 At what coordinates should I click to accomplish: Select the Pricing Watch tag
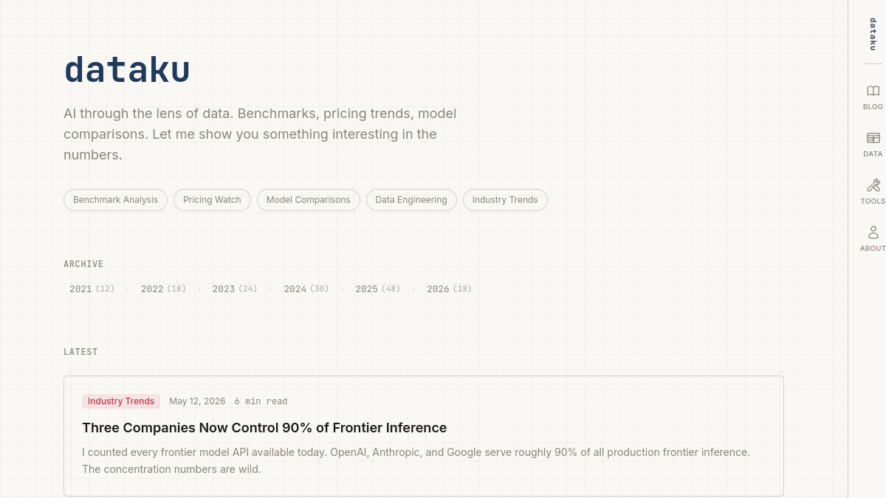(x=212, y=200)
